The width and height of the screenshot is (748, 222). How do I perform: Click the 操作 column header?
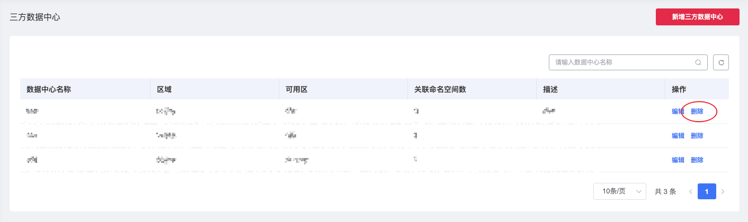pos(679,89)
